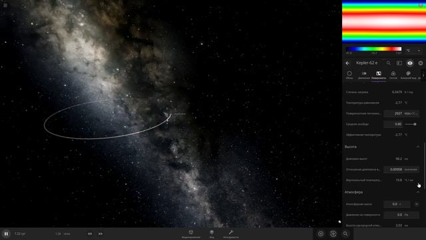
Task: Go back from Kepler-62 e panel
Action: (347, 63)
